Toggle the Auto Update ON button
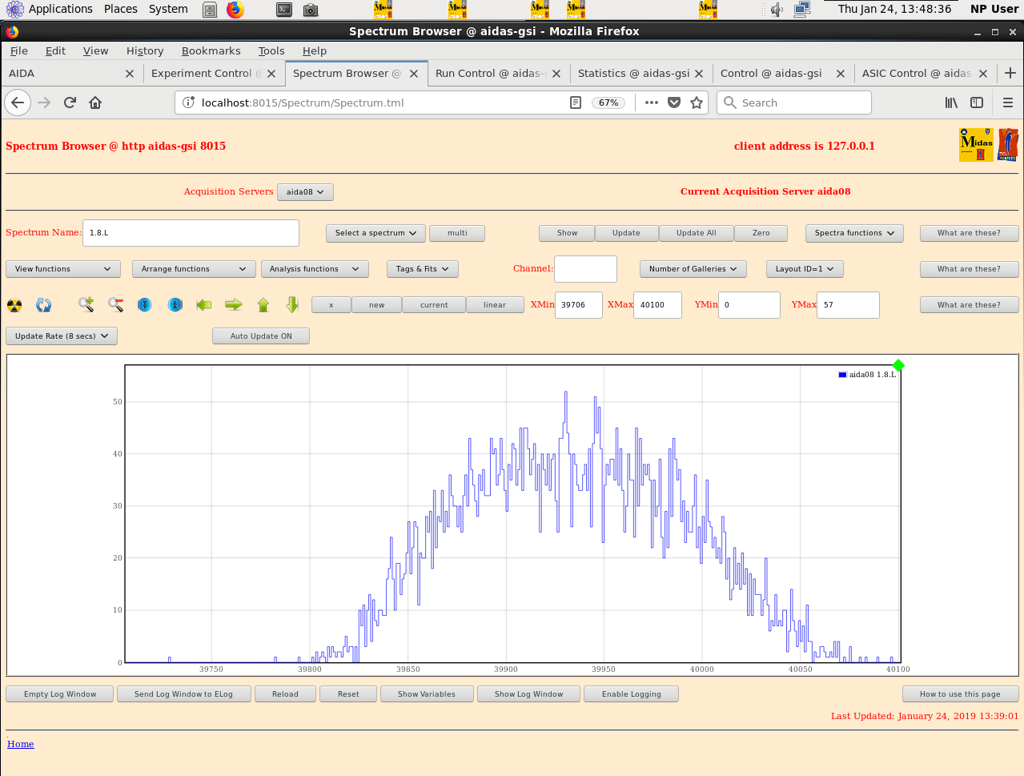 tap(261, 336)
